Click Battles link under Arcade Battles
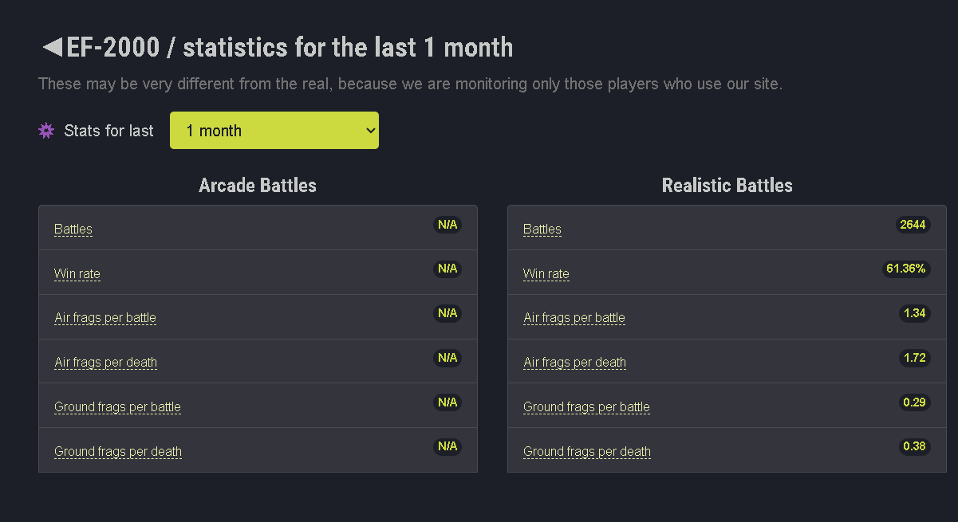This screenshot has height=522, width=958. coord(73,230)
